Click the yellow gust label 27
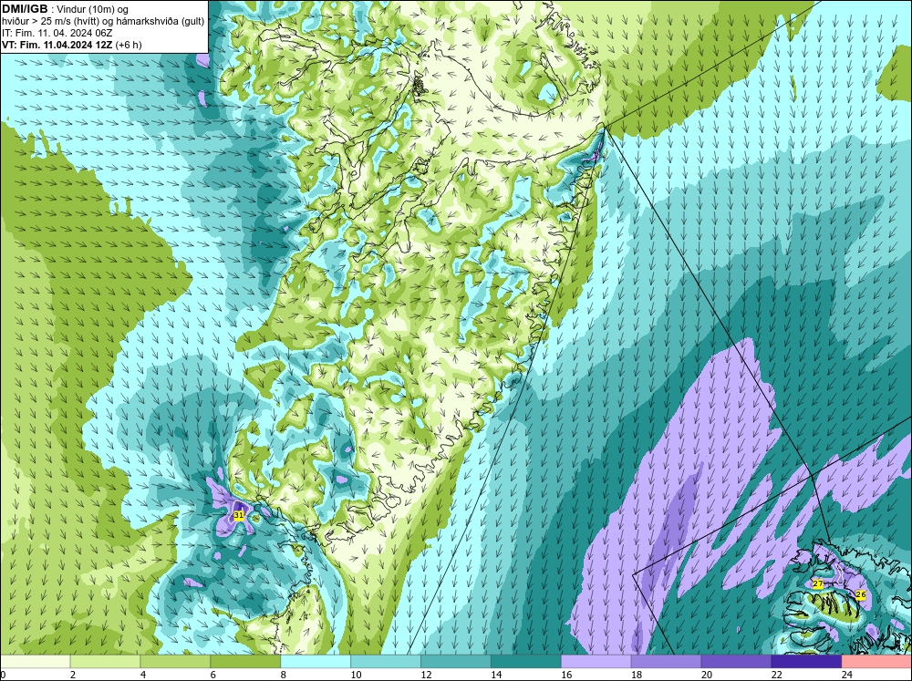 click(x=818, y=583)
